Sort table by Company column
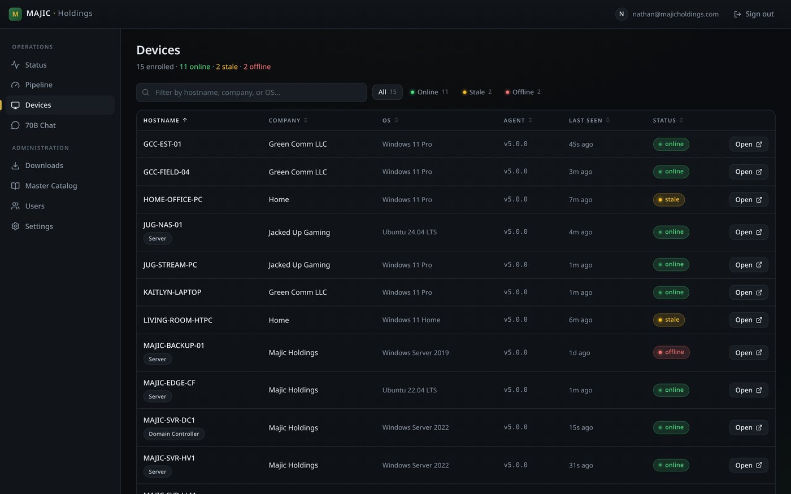791x494 pixels. tap(288, 120)
